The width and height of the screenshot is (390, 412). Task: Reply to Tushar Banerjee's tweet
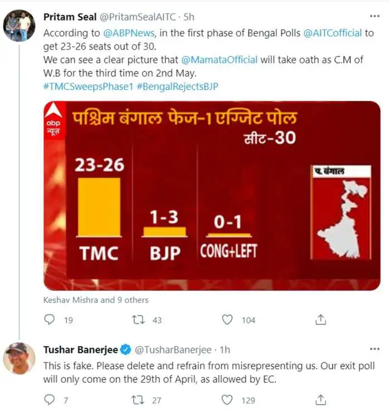(50, 400)
